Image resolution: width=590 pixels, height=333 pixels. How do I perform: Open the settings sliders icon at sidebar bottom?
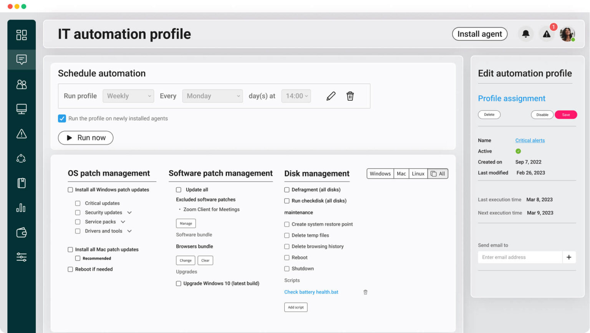(x=22, y=257)
